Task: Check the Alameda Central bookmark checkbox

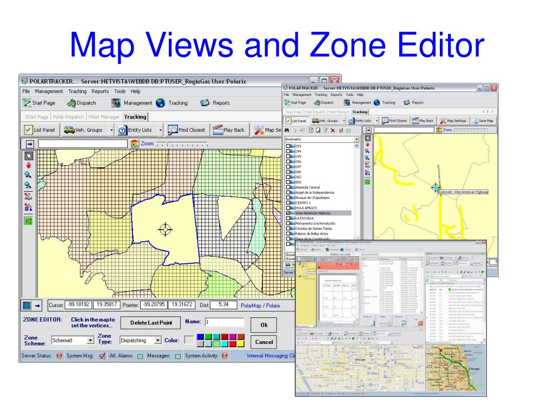Action: 288,187
